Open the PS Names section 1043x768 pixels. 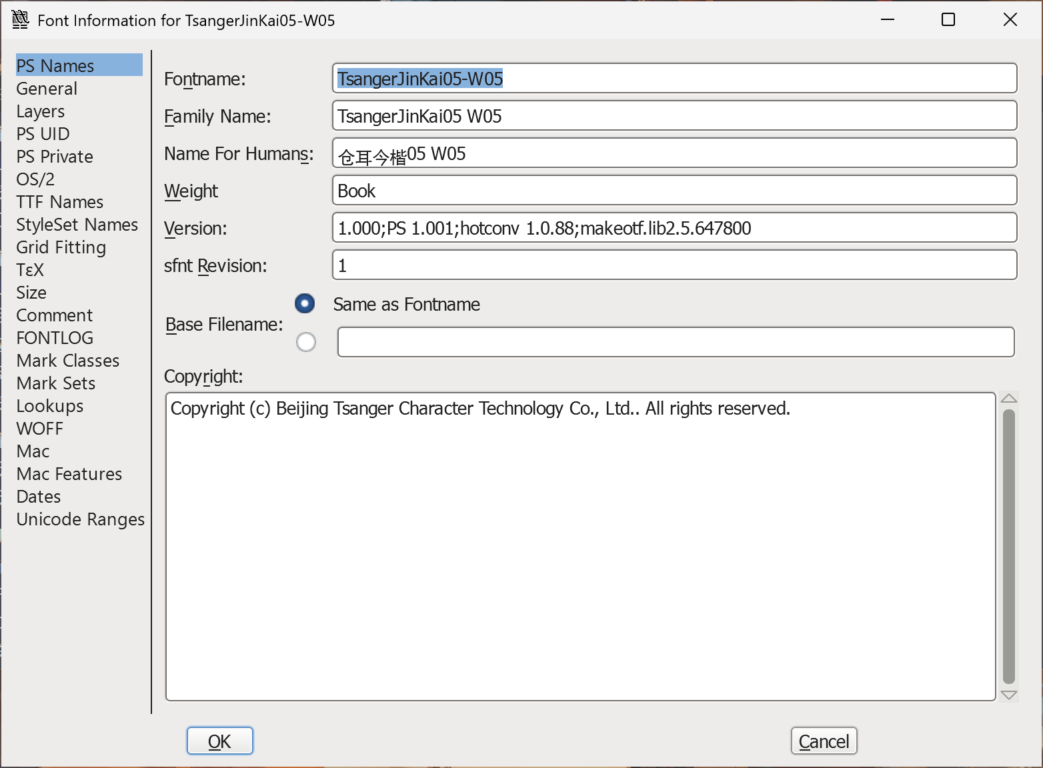tap(79, 65)
